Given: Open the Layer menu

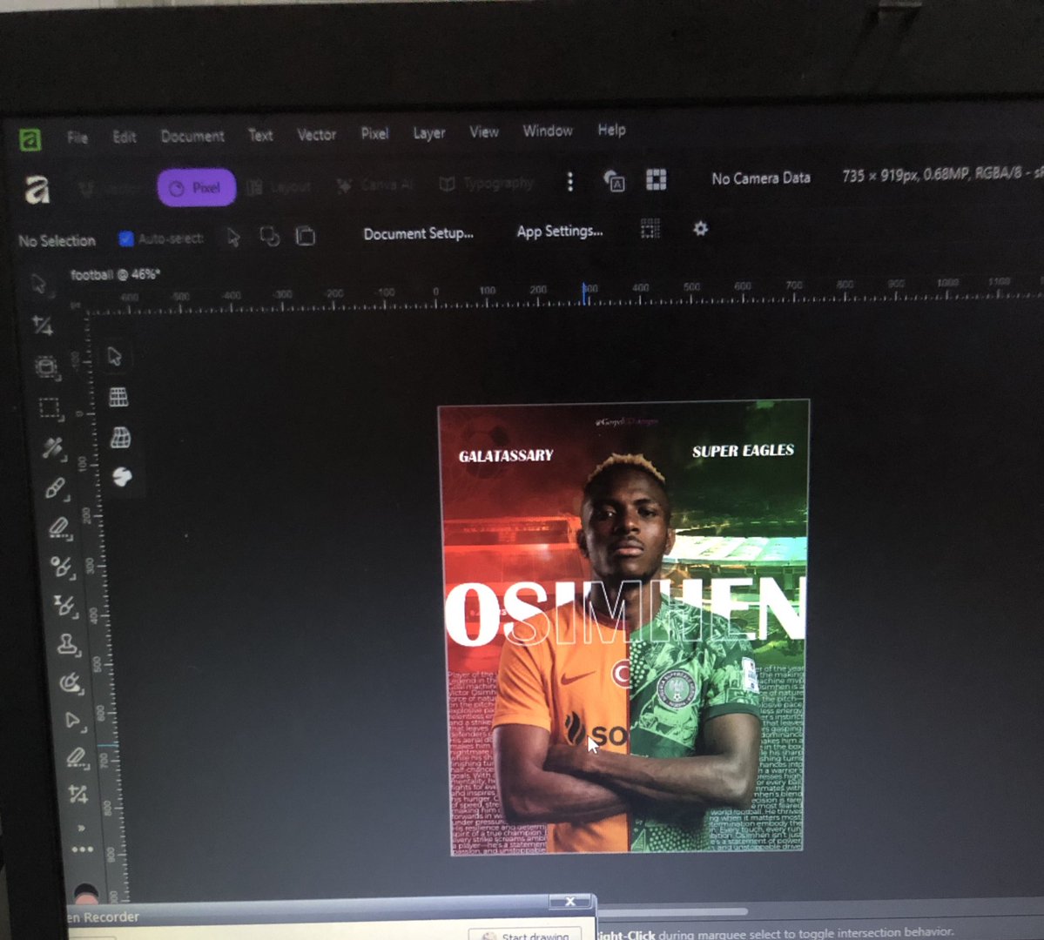Looking at the screenshot, I should (429, 132).
